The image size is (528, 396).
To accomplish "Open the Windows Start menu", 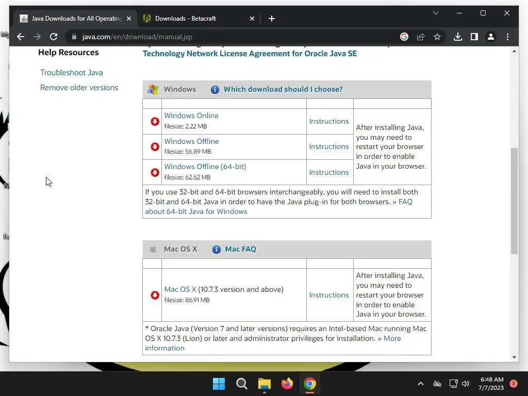I will [x=219, y=384].
